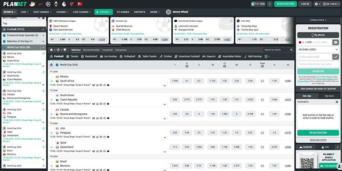Screen dimensions: 342x171
Task: Open +1060 markets for Mexico match
Action: coord(288,81)
